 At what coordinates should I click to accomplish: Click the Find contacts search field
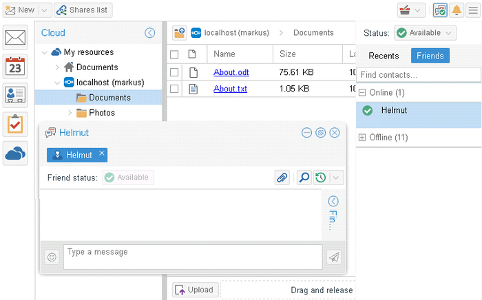pyautogui.click(x=417, y=74)
